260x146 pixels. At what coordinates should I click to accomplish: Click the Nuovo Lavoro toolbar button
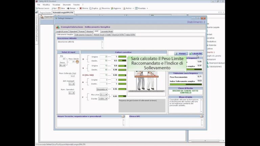43,8
